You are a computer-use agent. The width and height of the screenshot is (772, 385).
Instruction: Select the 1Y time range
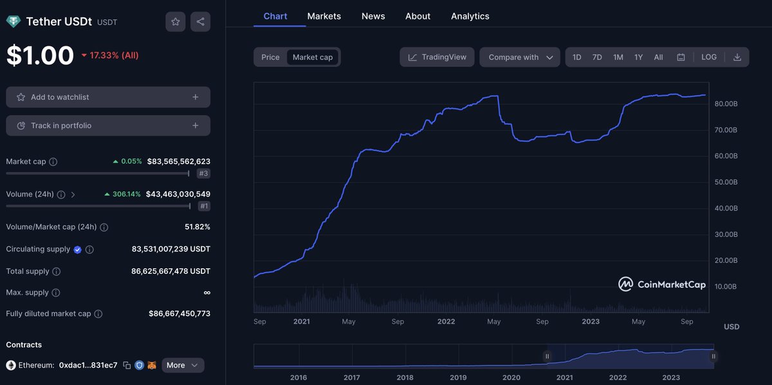click(x=639, y=57)
